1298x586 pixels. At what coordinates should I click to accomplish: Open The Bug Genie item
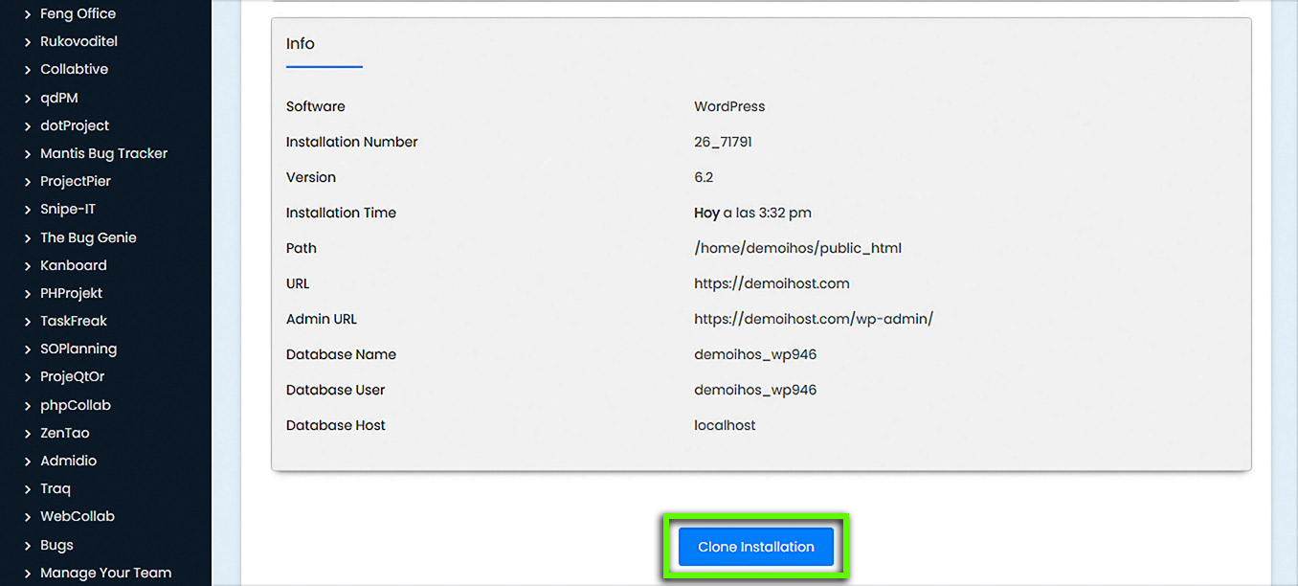click(88, 237)
